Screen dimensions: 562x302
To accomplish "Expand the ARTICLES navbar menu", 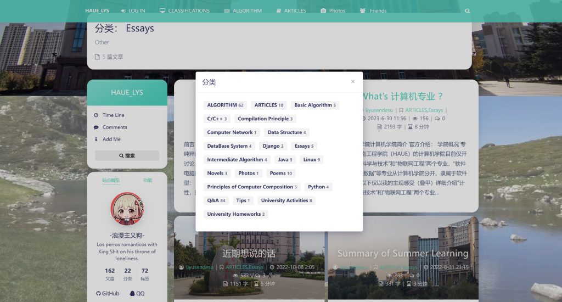I will coord(291,10).
